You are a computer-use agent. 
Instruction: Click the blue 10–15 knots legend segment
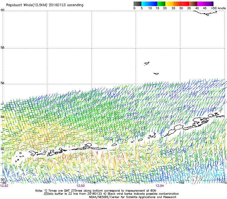153,4
